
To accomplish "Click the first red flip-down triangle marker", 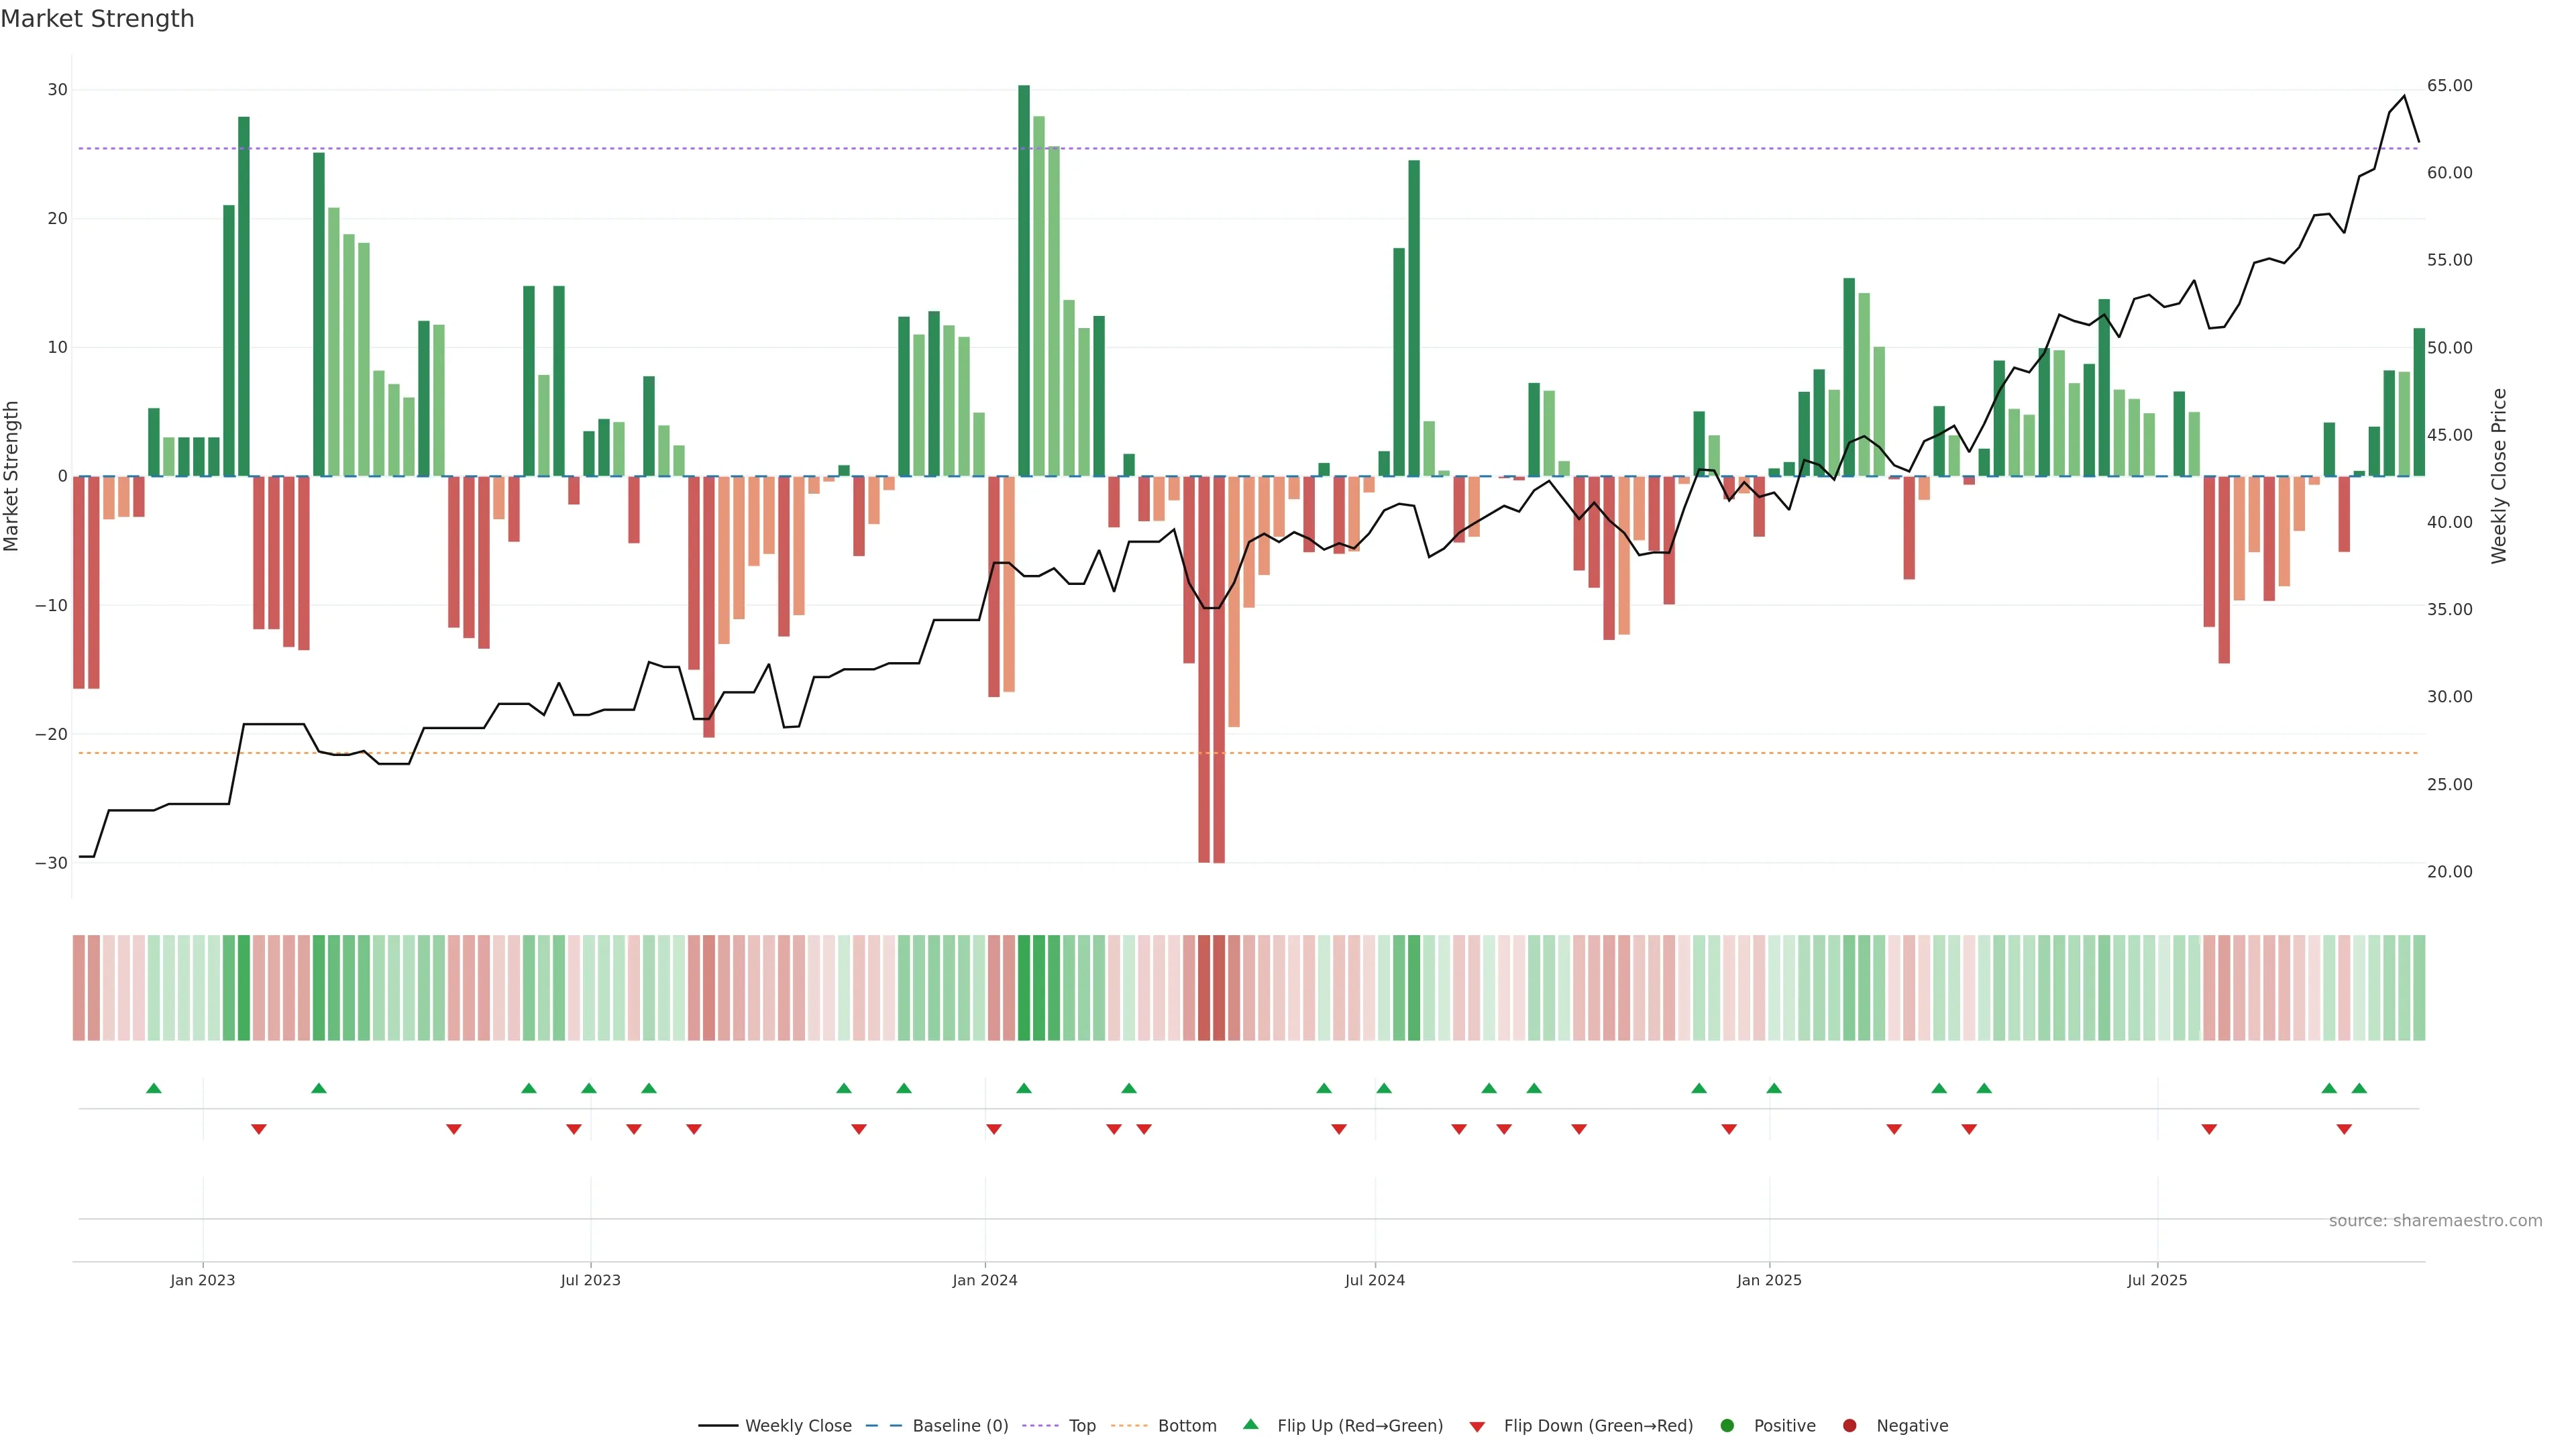I will click(x=259, y=1129).
